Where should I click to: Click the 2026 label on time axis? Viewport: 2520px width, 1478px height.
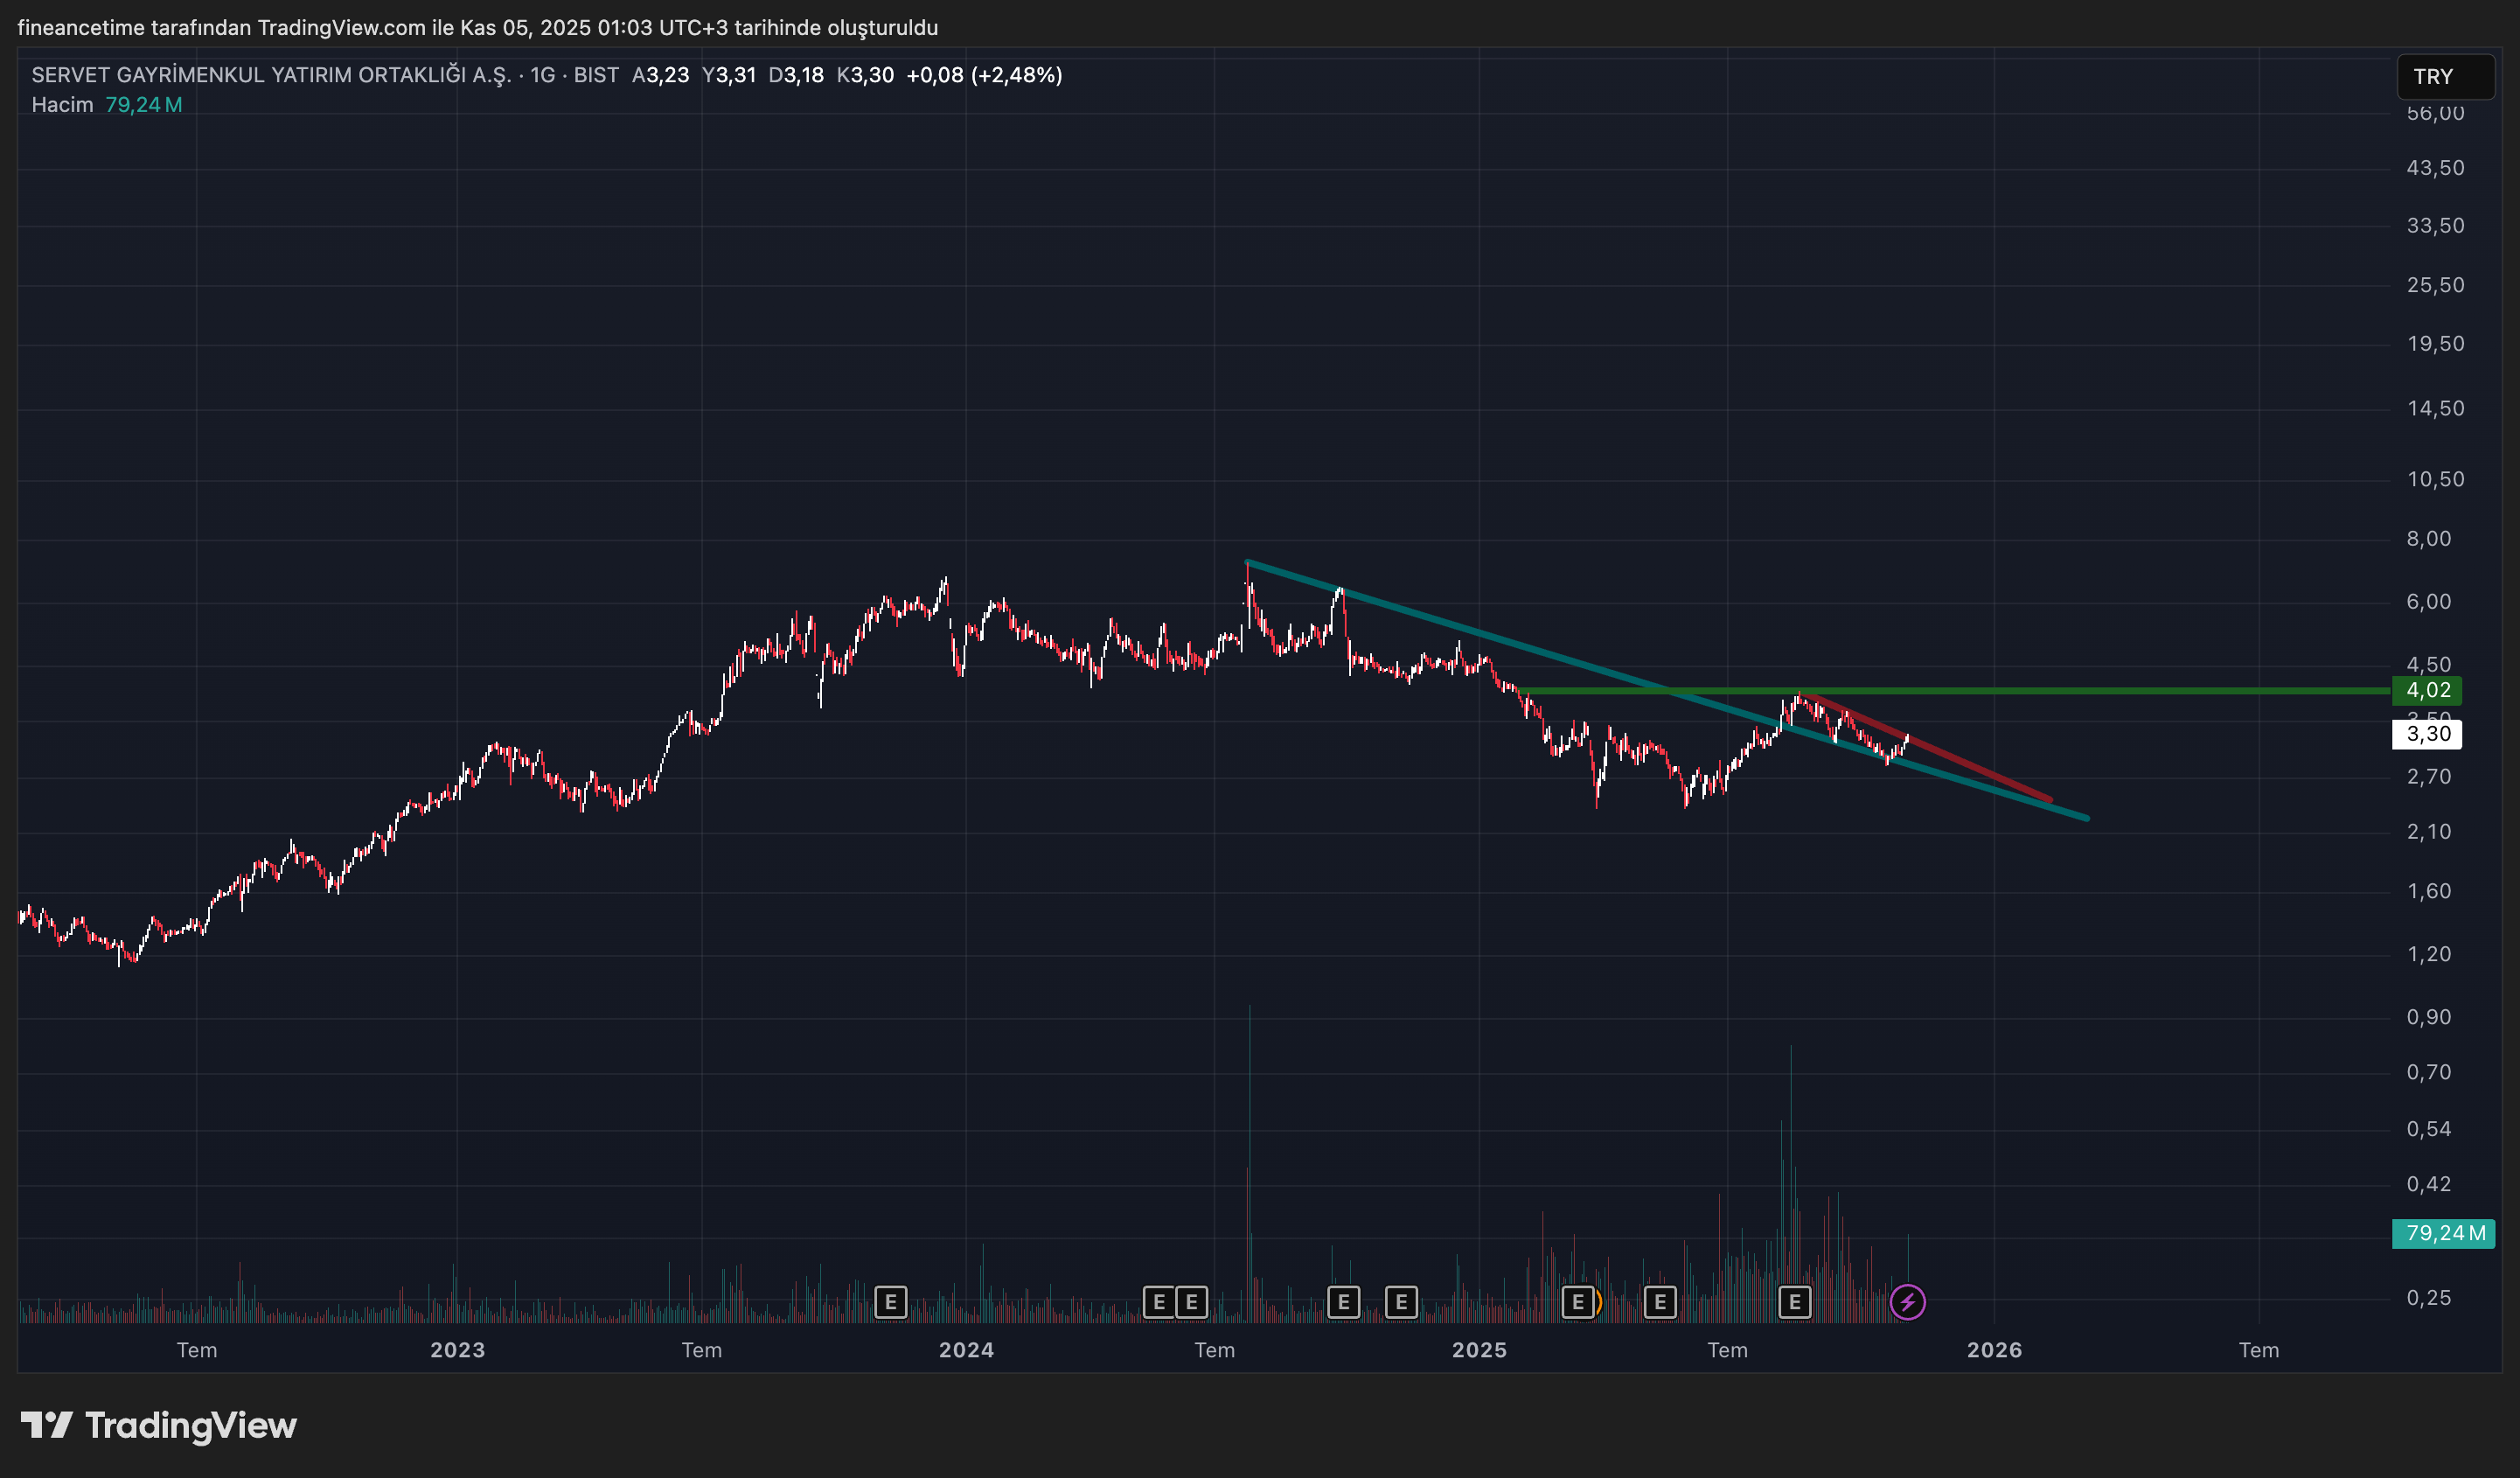click(1994, 1350)
